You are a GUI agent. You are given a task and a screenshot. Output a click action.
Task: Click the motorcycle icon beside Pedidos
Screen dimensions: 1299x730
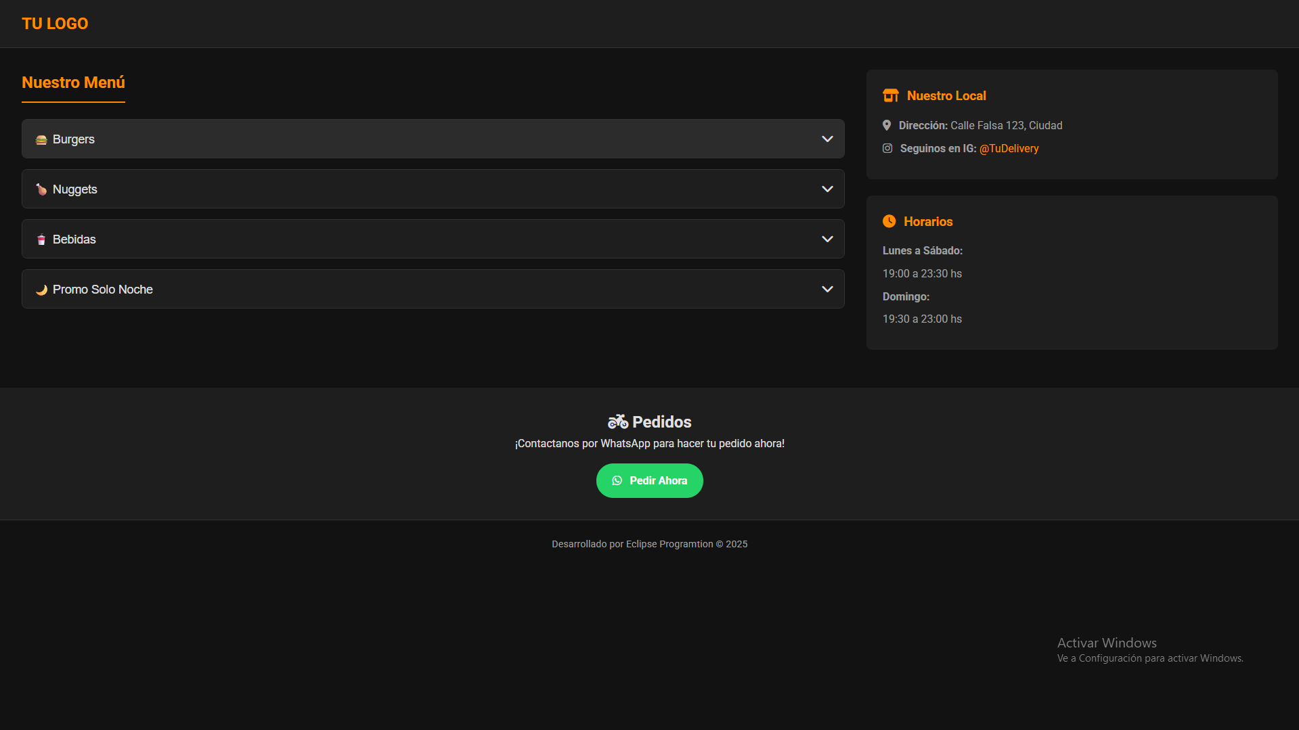[x=617, y=422]
